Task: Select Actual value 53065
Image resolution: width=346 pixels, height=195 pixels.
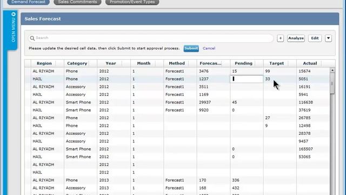Action: pos(304,157)
